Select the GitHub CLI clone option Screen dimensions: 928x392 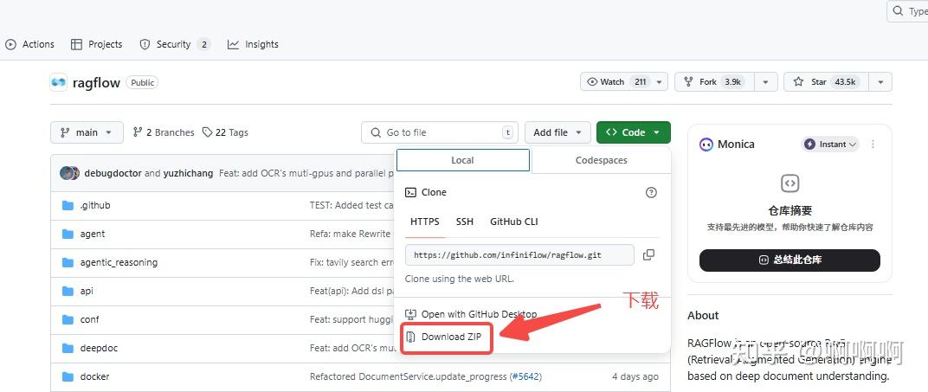click(x=513, y=222)
